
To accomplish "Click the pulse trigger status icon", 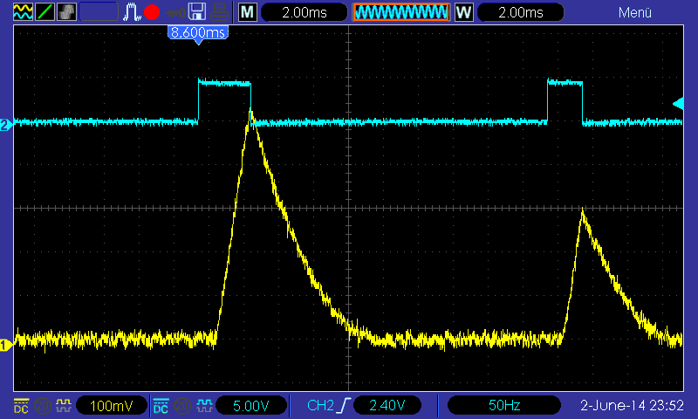I will 133,12.
